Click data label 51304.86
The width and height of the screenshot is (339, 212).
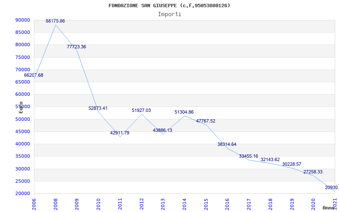(184, 112)
